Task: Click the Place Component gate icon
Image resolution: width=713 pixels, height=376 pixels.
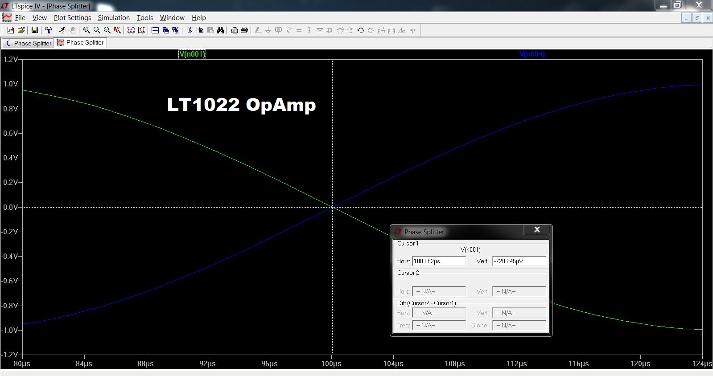Action: pos(330,30)
